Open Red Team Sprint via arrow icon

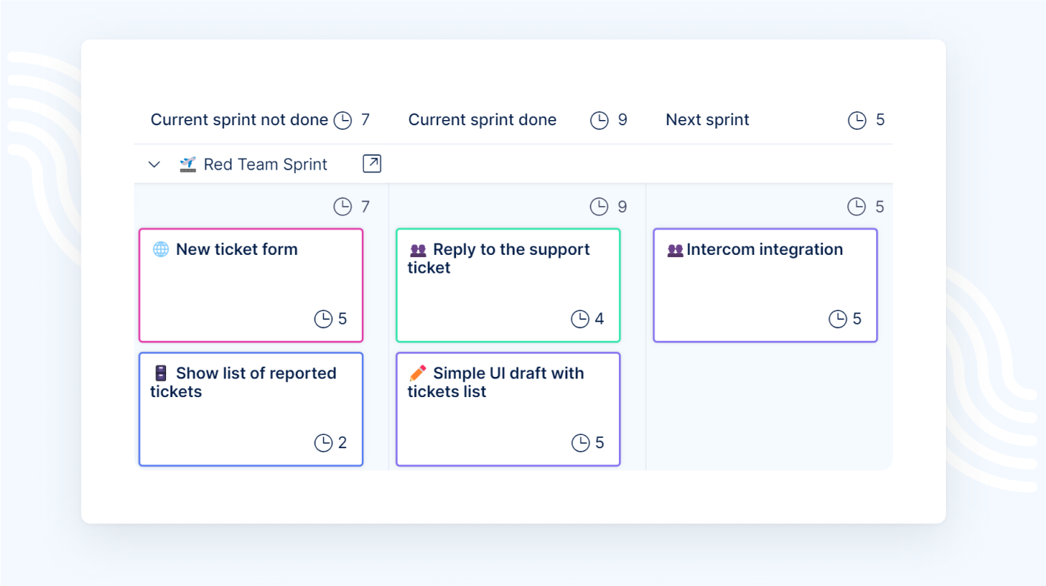point(371,164)
